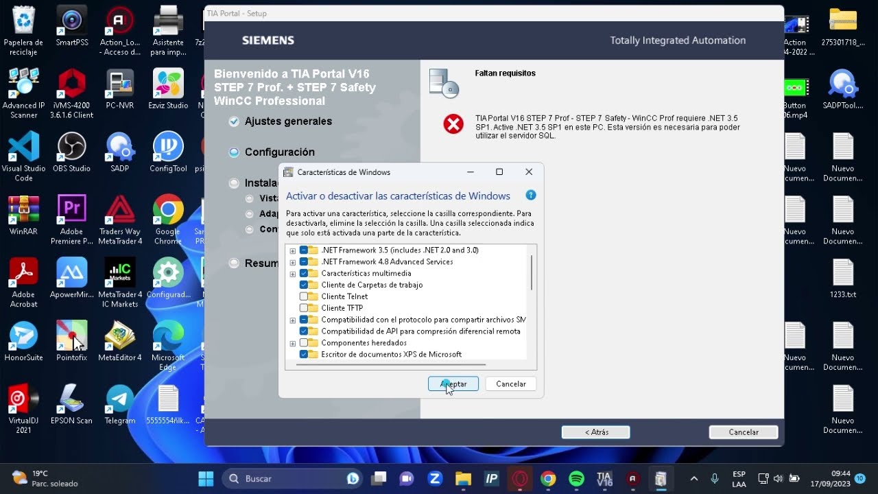Open MetaTrader 4 IC Markets icon
Screen dimensions: 878x494
120,283
